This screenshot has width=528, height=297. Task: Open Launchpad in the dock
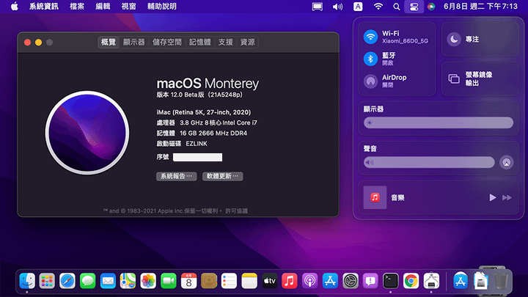click(x=47, y=281)
